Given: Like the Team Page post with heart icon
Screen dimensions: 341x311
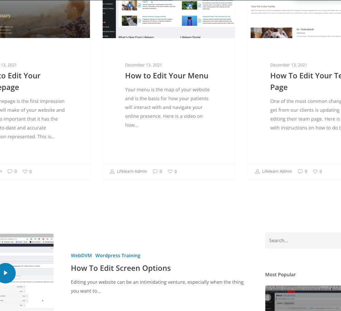Looking at the screenshot, I should (315, 172).
